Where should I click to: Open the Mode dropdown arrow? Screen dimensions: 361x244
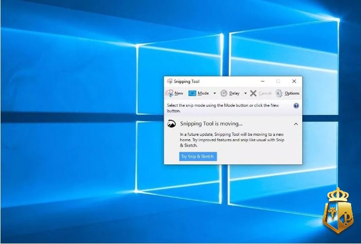coord(215,93)
